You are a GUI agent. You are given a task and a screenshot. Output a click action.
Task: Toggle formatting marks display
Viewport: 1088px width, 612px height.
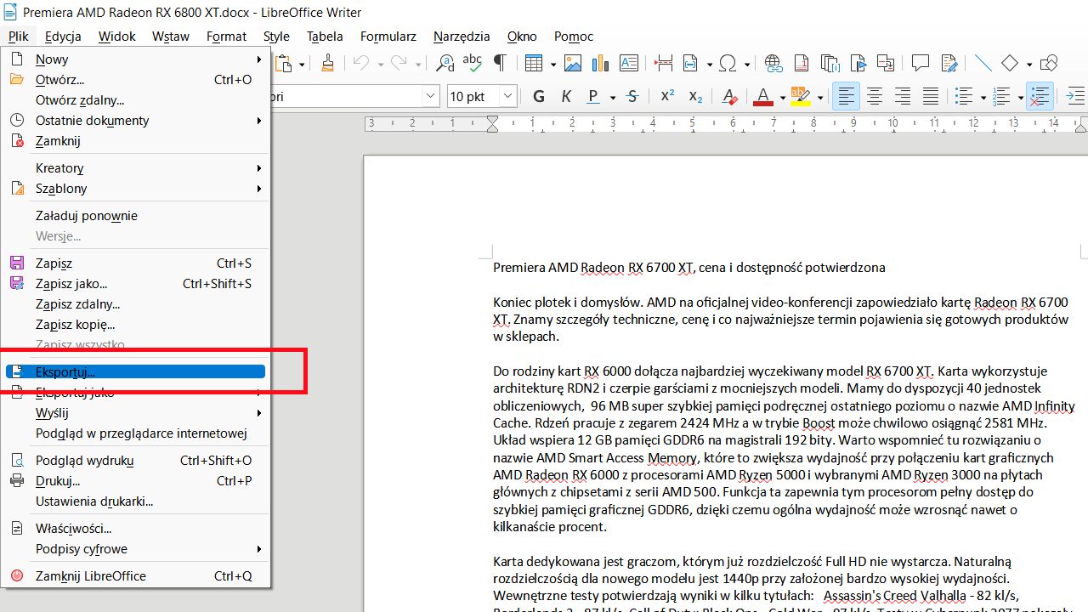point(500,63)
